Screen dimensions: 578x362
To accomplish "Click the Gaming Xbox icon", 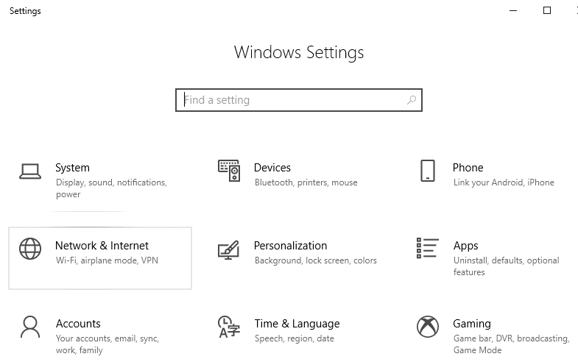I will click(x=427, y=327).
